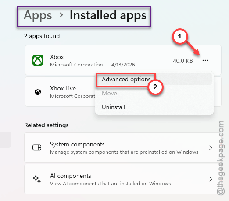Open the Xbox three-dots options menu
Image resolution: width=229 pixels, height=201 pixels.
point(205,60)
